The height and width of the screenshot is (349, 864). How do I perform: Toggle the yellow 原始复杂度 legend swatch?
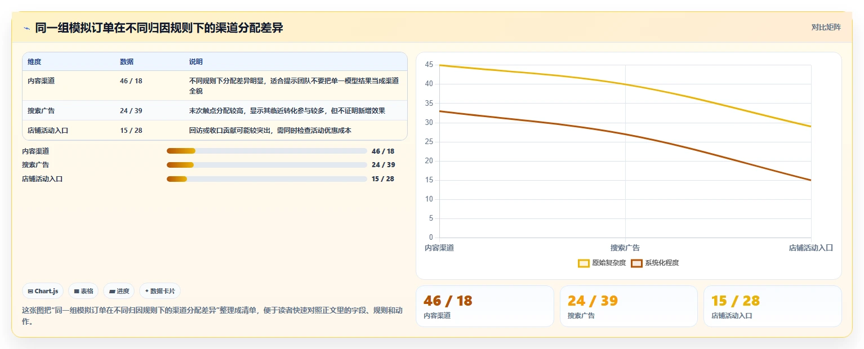click(x=584, y=263)
